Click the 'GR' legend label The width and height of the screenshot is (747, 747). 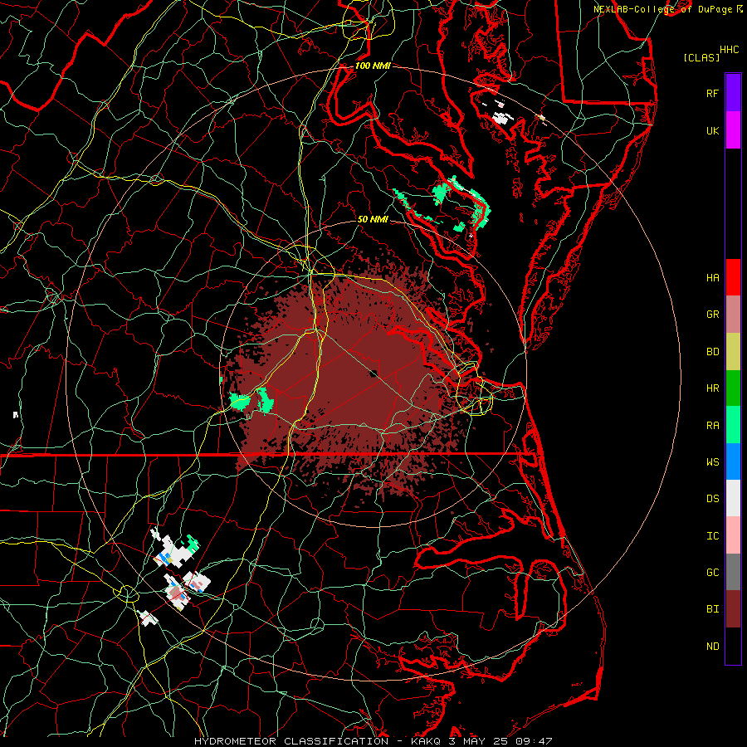click(712, 315)
